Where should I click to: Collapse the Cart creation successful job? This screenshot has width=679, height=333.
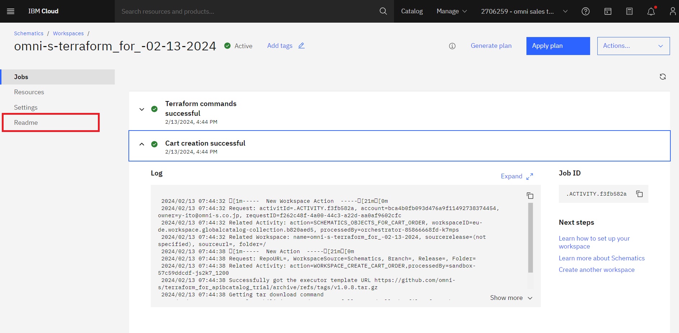coord(142,144)
